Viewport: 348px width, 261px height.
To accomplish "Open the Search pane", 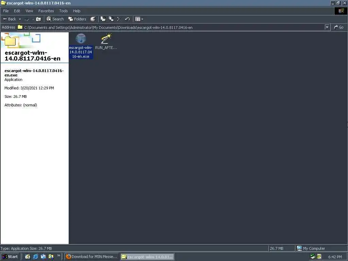I will (x=55, y=19).
